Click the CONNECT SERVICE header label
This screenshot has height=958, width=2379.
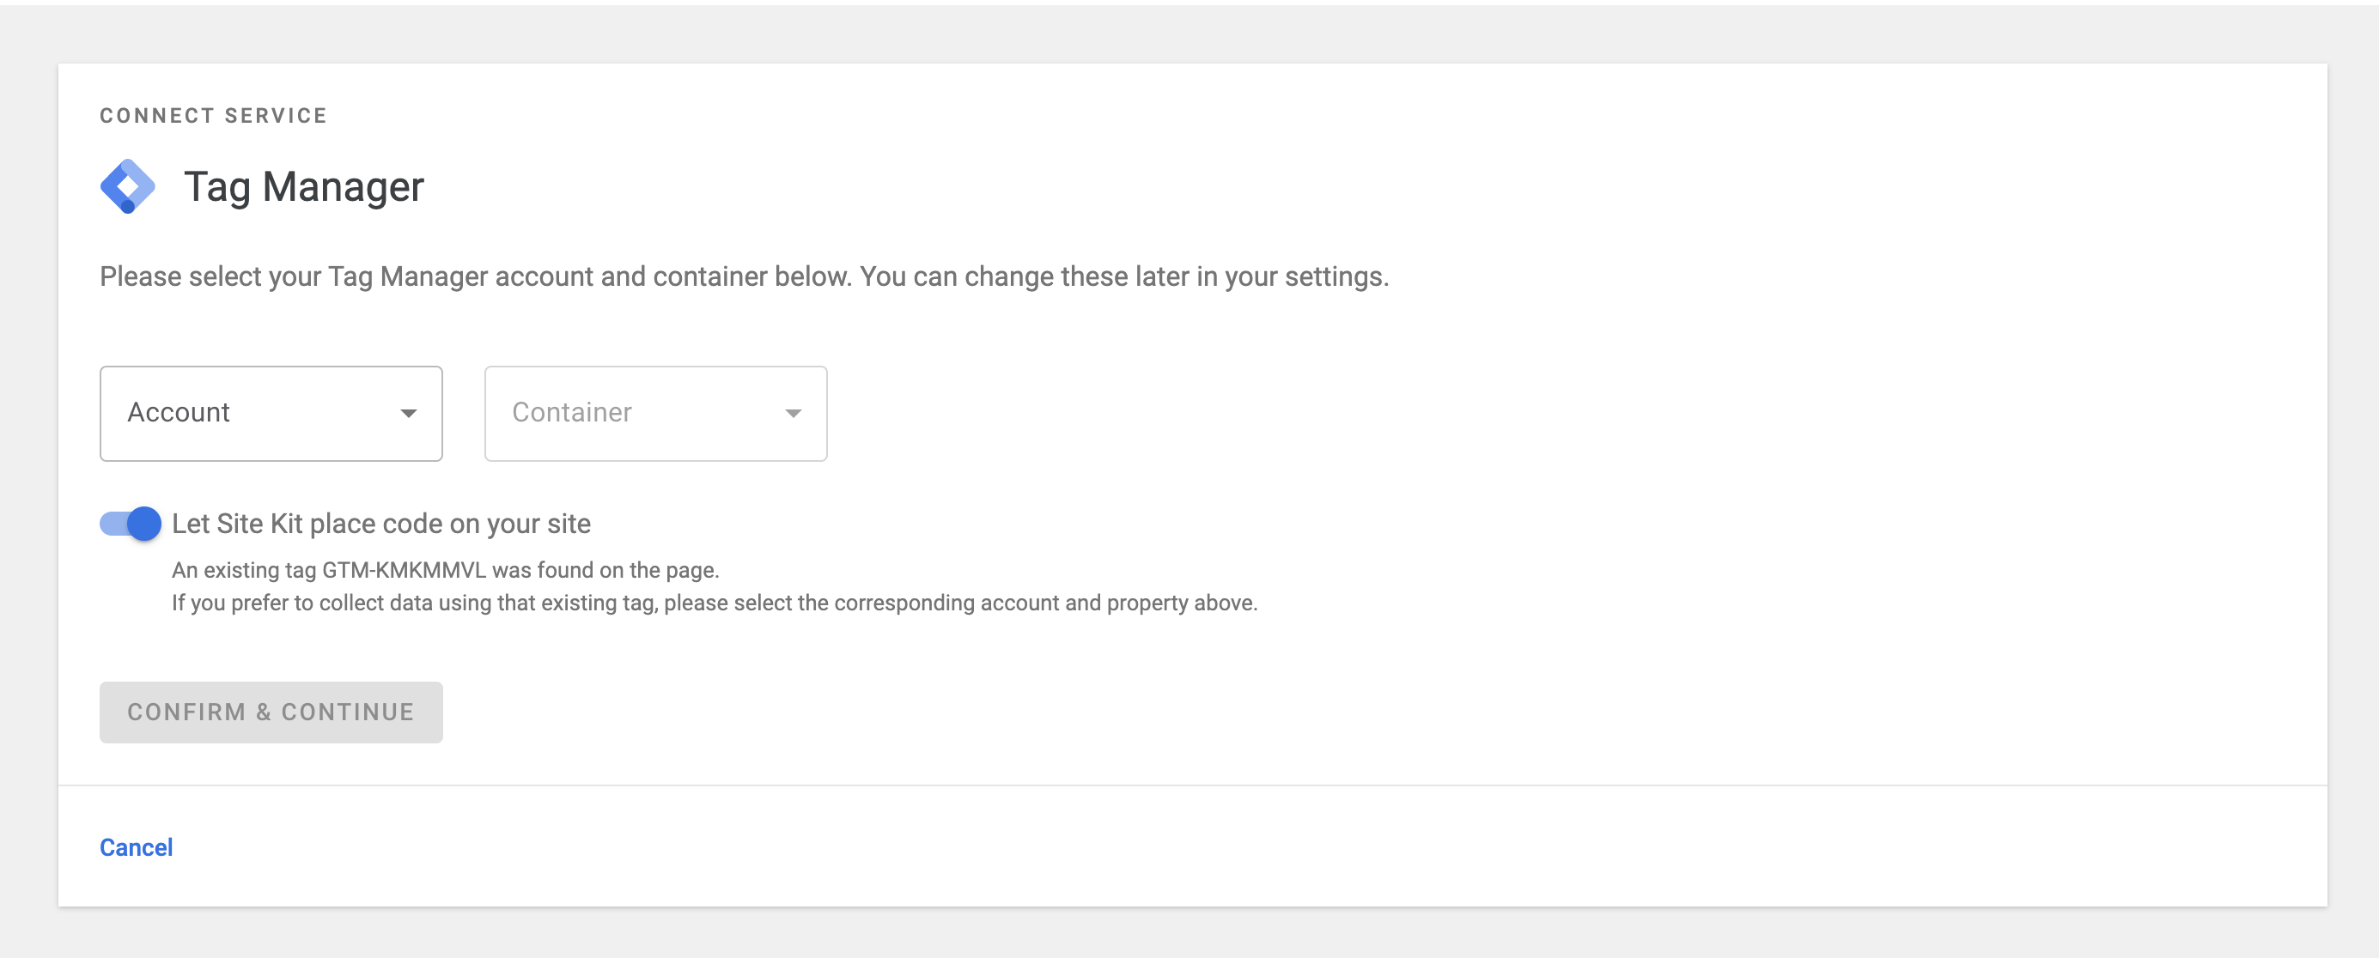[213, 114]
